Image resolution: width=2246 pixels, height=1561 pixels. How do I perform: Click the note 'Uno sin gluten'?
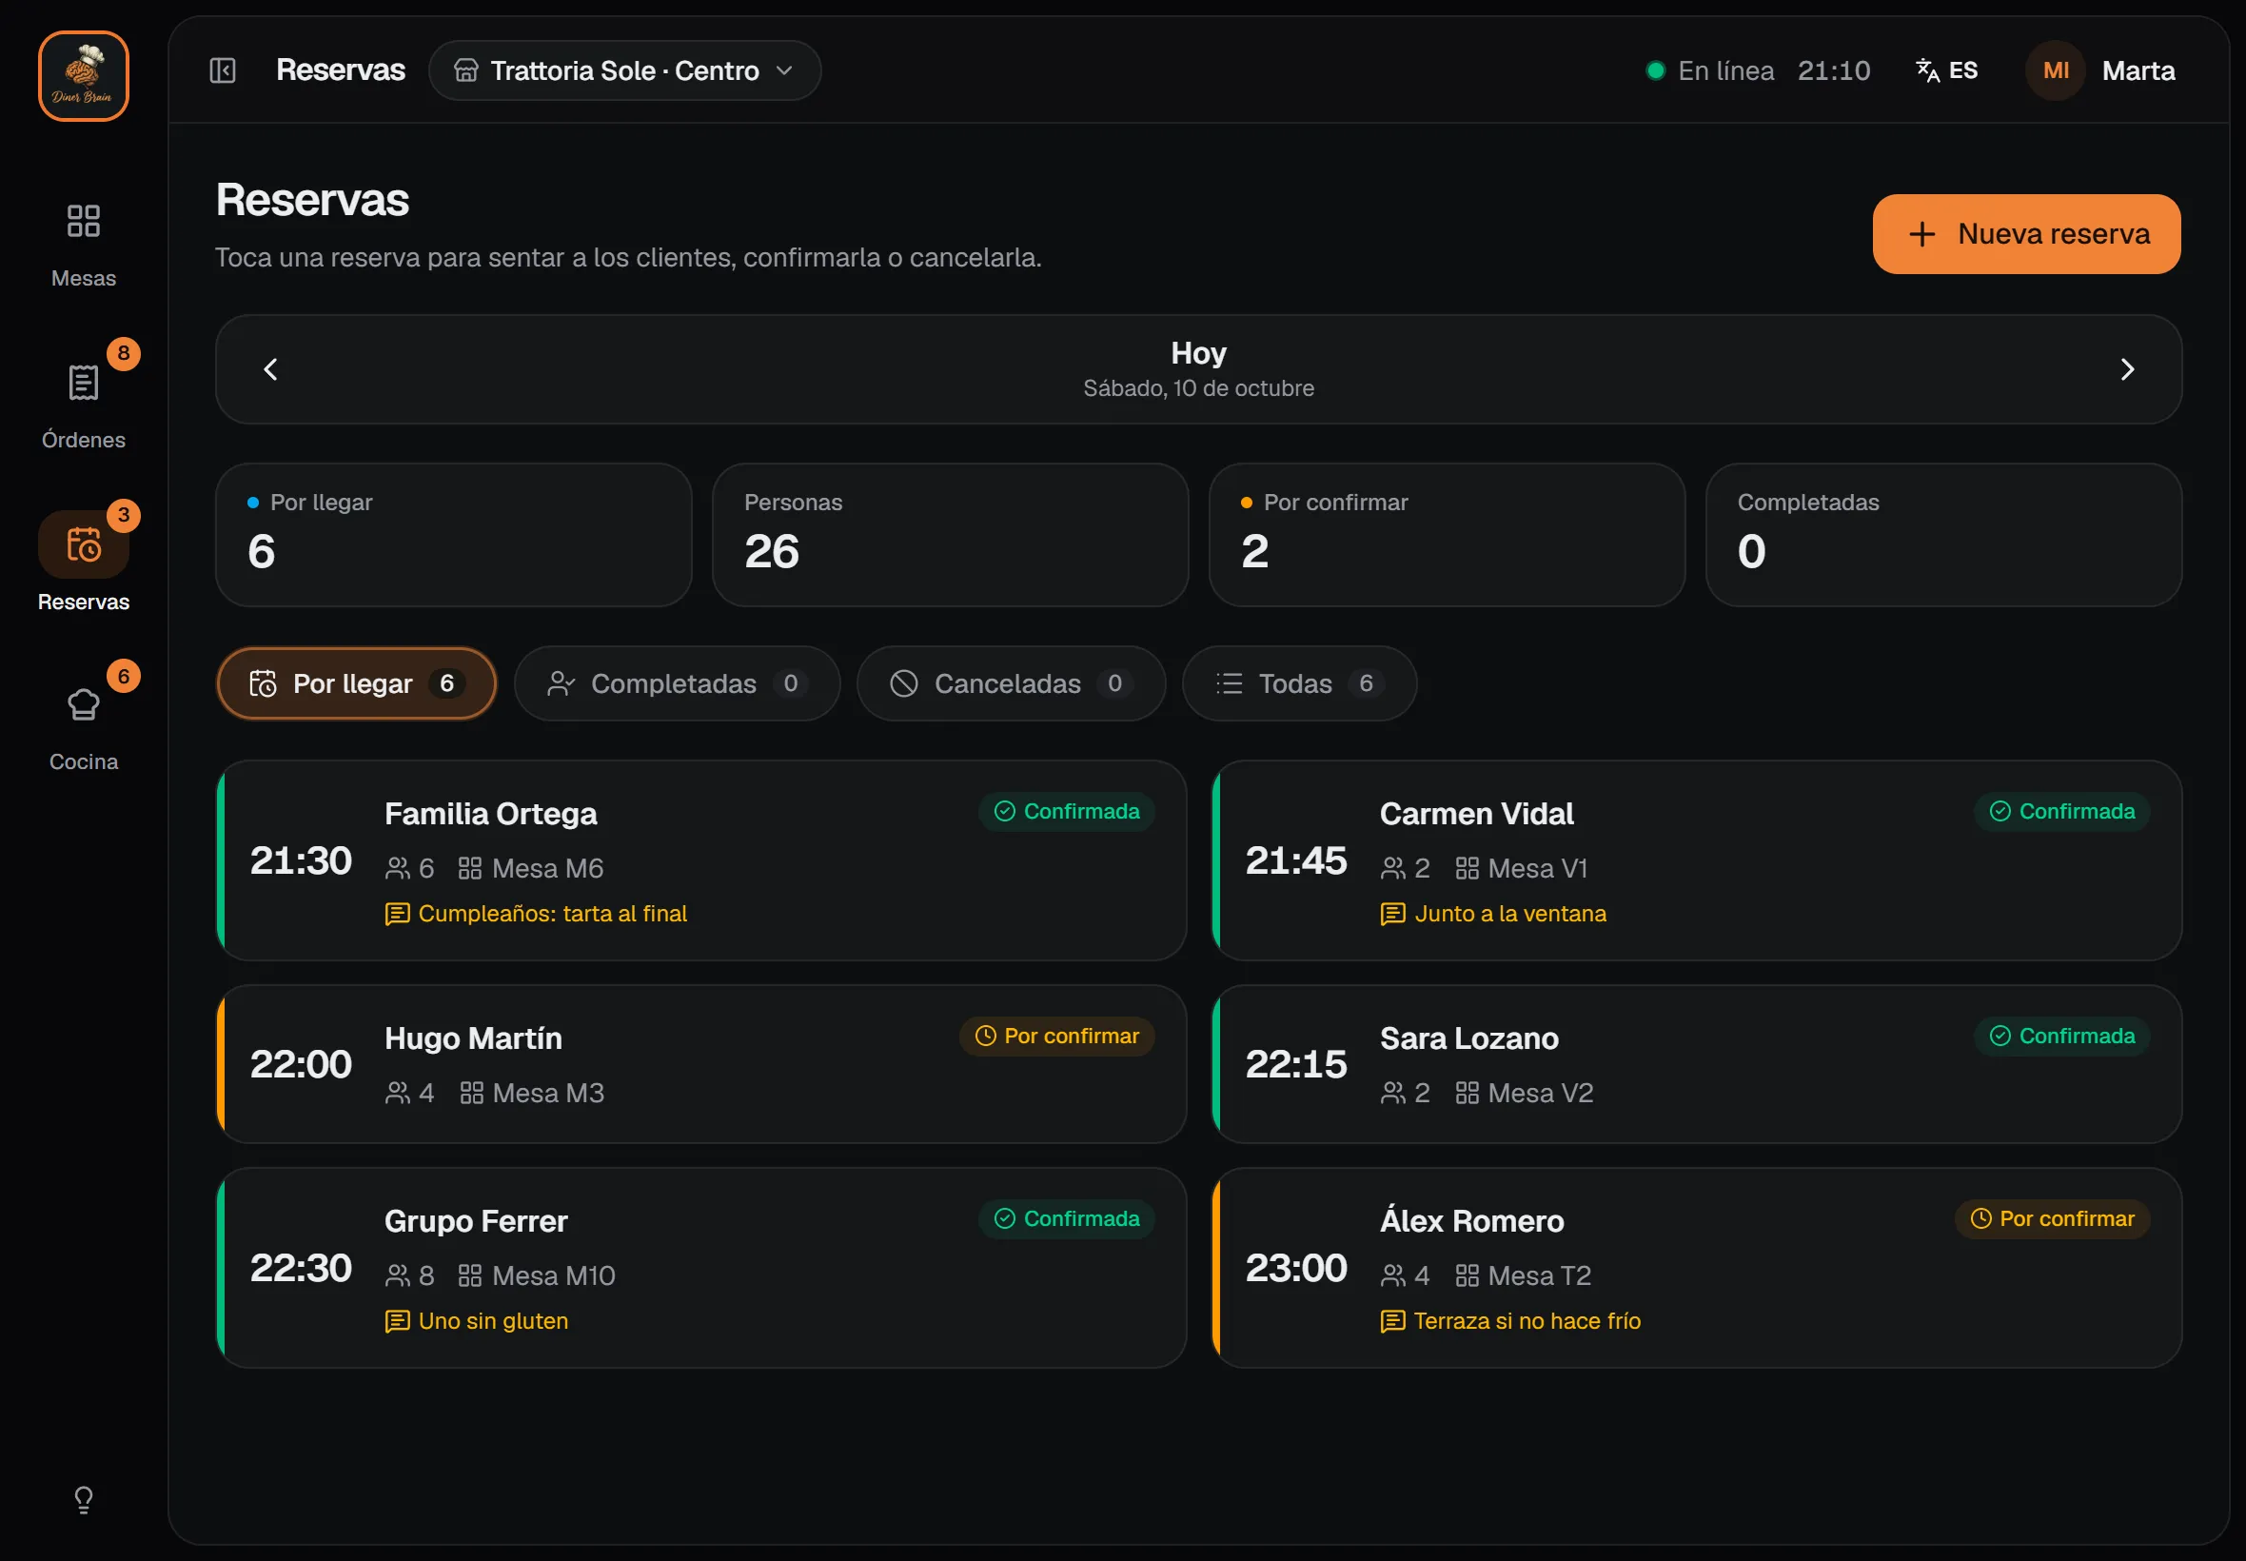(x=493, y=1321)
